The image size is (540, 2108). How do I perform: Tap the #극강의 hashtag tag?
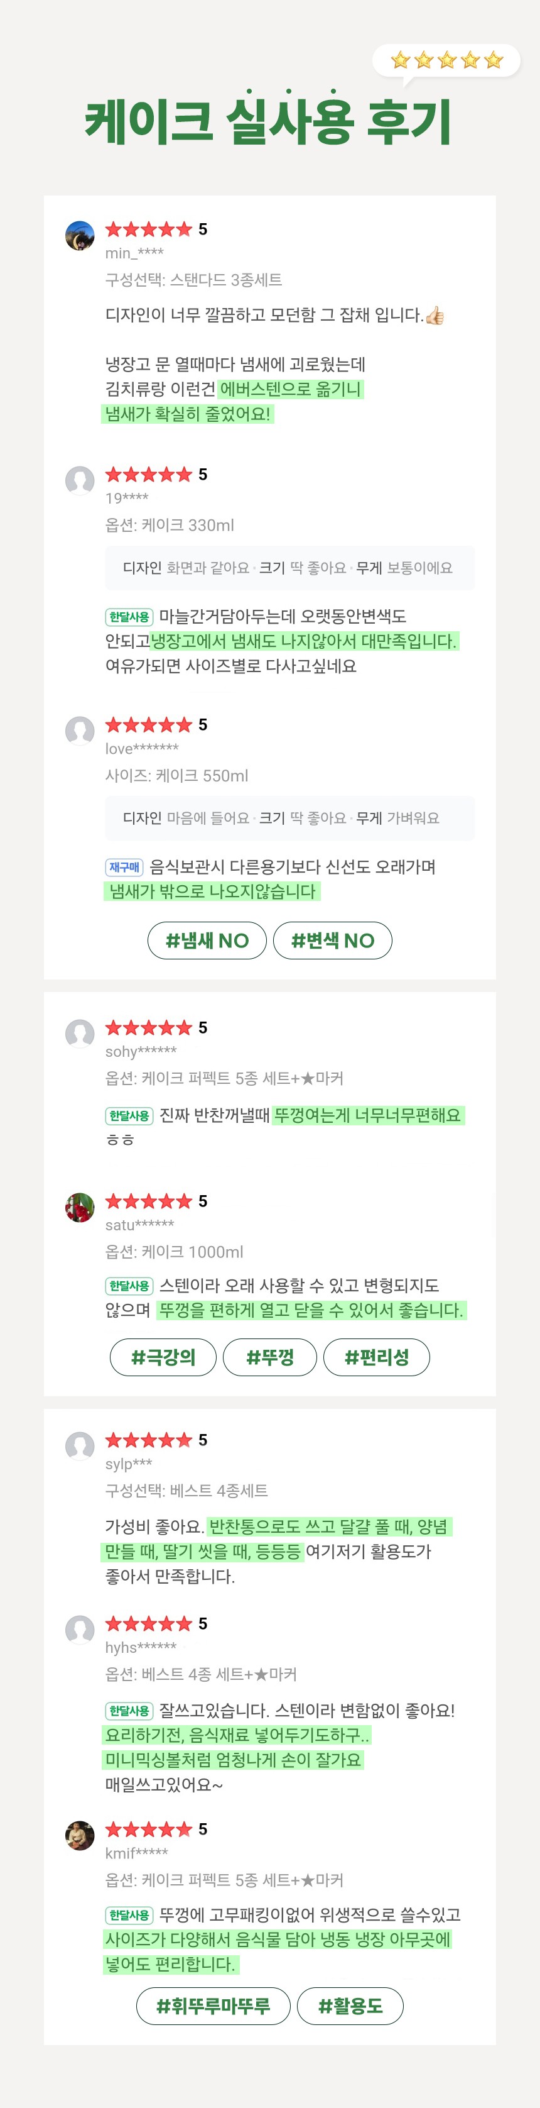pos(163,1357)
